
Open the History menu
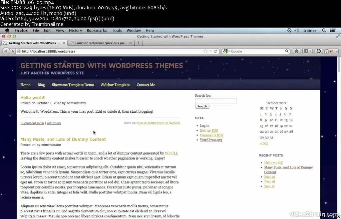coord(75,30)
